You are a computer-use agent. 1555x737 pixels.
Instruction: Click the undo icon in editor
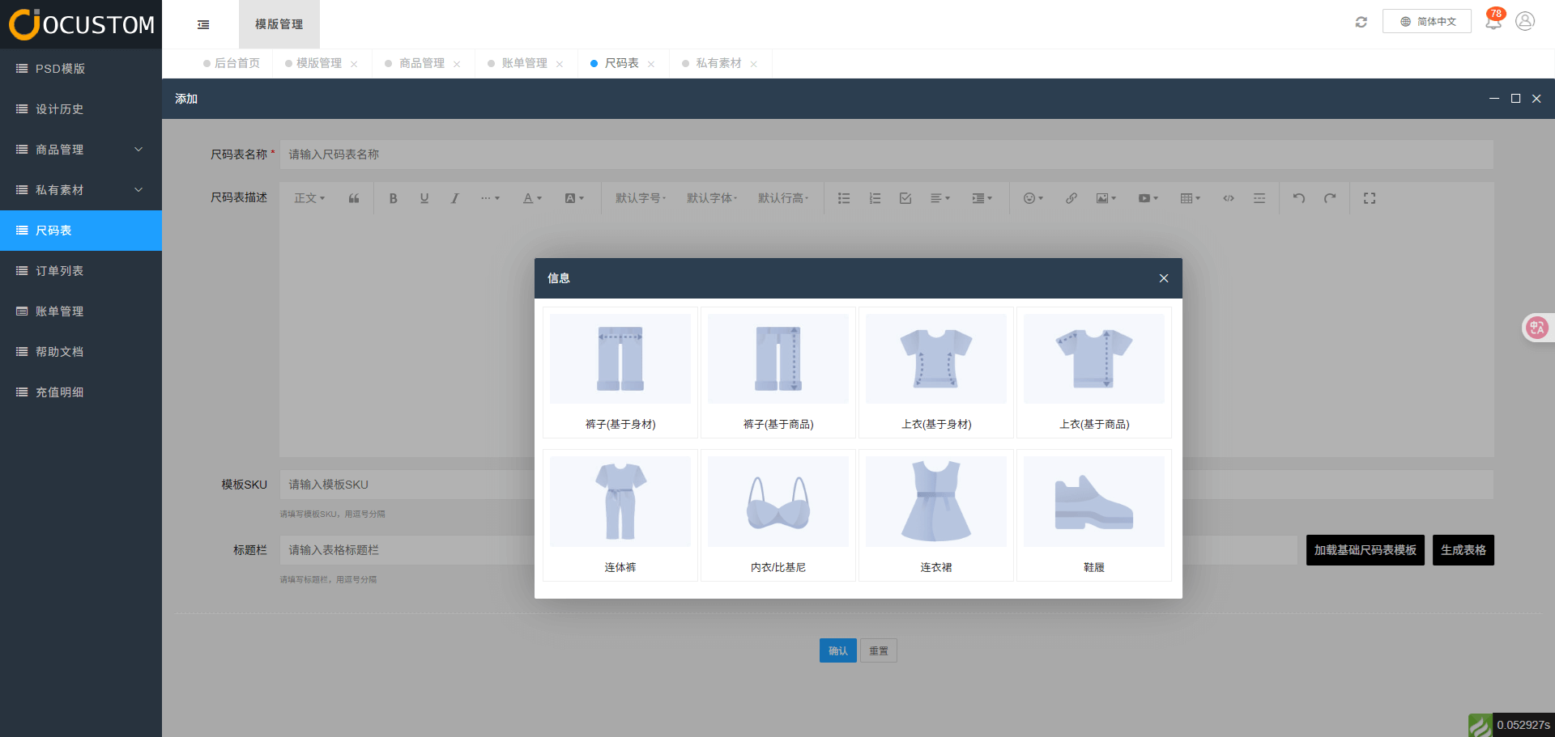point(1298,198)
